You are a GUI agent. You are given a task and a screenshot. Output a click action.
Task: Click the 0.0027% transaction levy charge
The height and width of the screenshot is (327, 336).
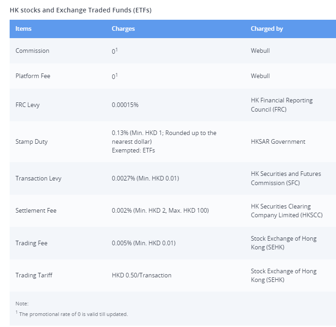[145, 178]
